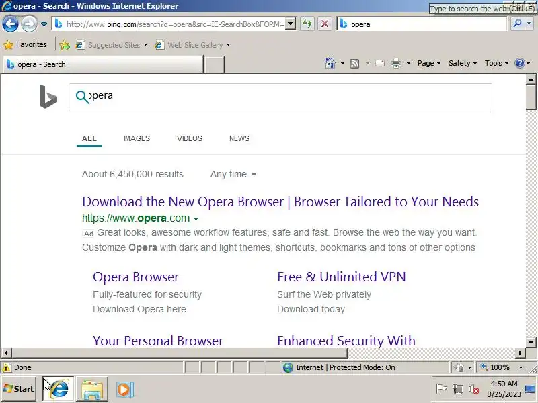Click the muted volume tray icon
This screenshot has width=538, height=403.
click(x=474, y=389)
